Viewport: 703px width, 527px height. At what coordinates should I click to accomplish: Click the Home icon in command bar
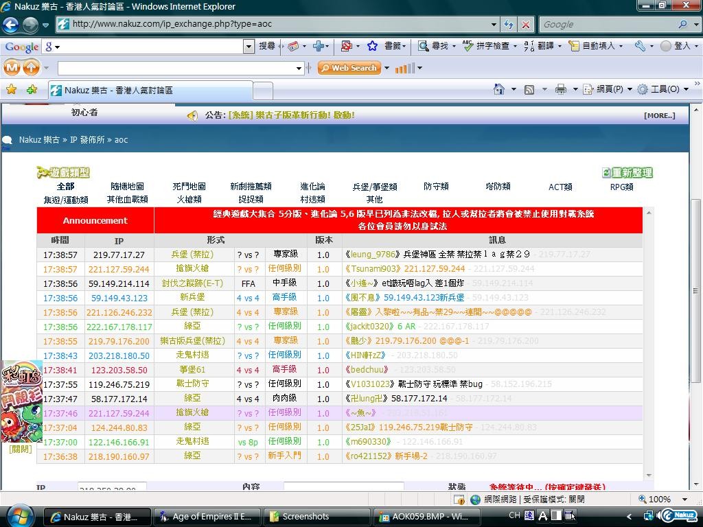(x=500, y=89)
